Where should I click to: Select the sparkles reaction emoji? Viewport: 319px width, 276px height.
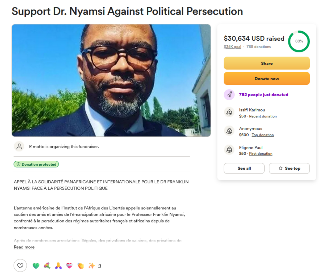(91, 266)
